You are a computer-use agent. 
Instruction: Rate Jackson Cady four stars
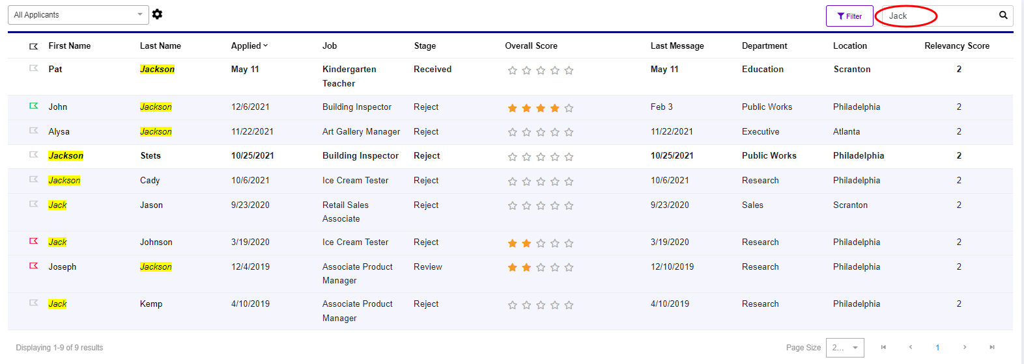[x=555, y=181]
